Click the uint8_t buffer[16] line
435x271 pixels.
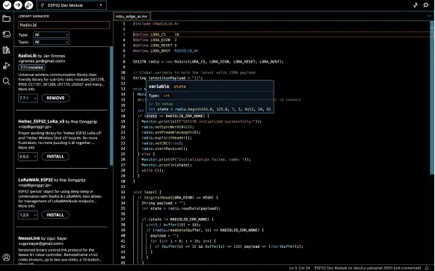pyautogui.click(x=173, y=225)
